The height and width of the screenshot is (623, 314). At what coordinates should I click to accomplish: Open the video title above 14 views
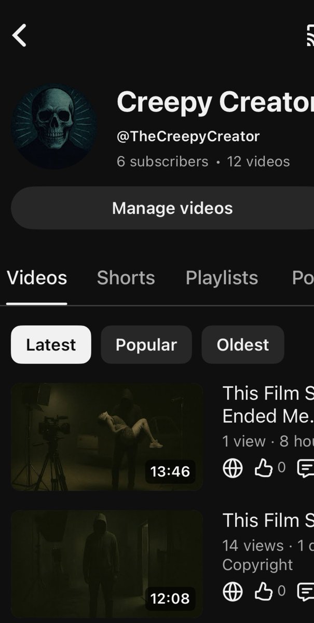click(x=268, y=520)
